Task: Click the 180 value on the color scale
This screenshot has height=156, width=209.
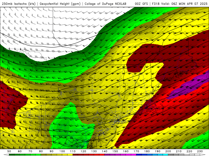Action: [147, 151]
